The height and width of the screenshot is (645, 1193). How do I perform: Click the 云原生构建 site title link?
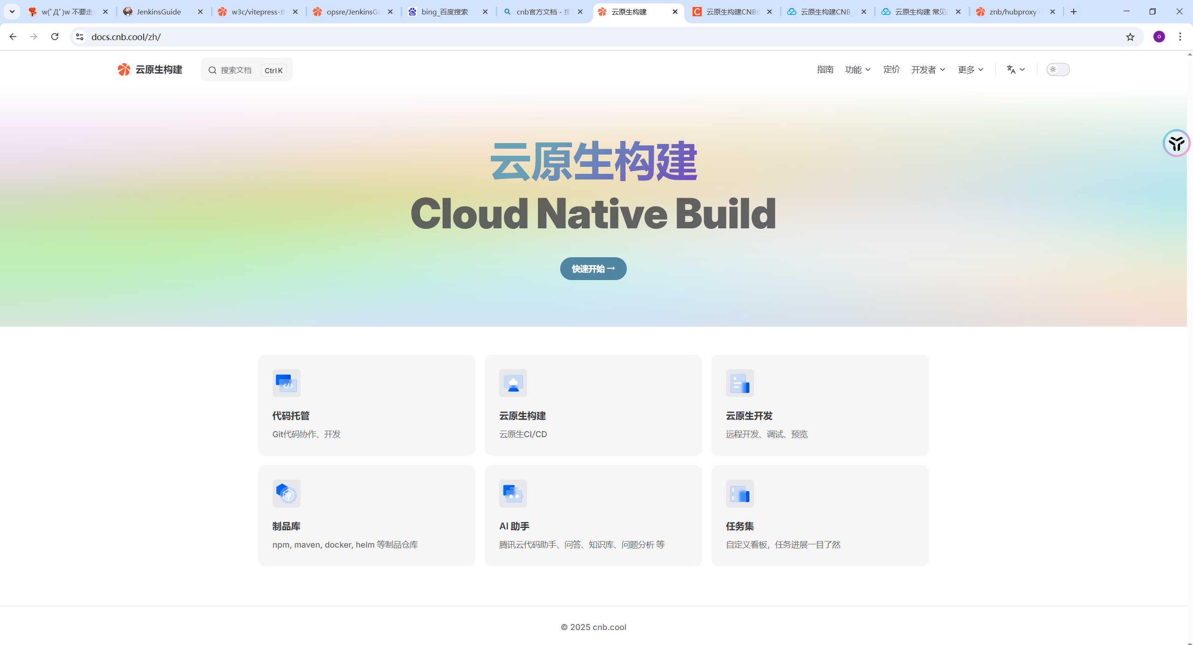[x=158, y=69]
